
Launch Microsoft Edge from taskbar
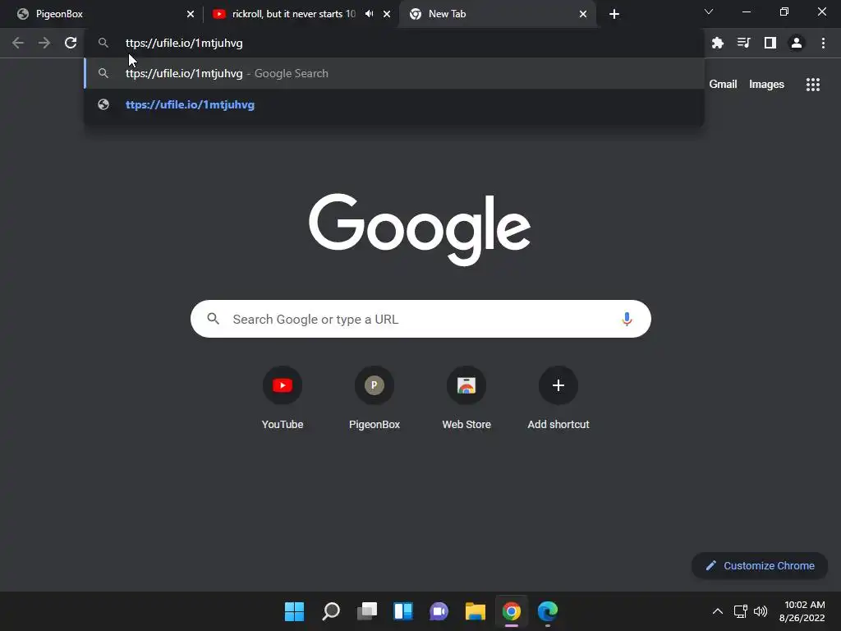548,611
